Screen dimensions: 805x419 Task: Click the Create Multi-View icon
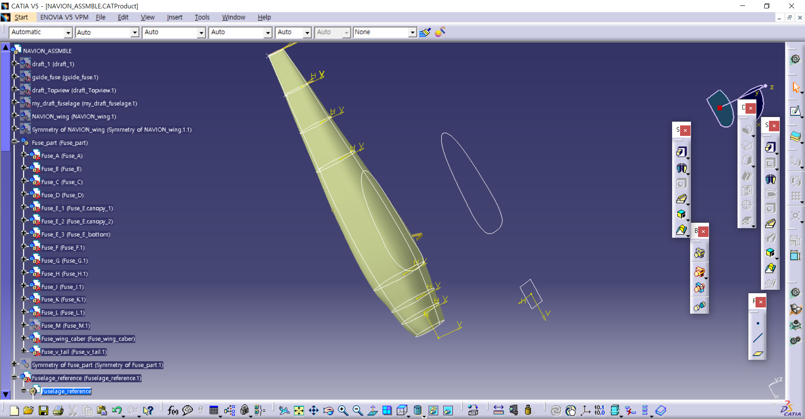(x=387, y=411)
